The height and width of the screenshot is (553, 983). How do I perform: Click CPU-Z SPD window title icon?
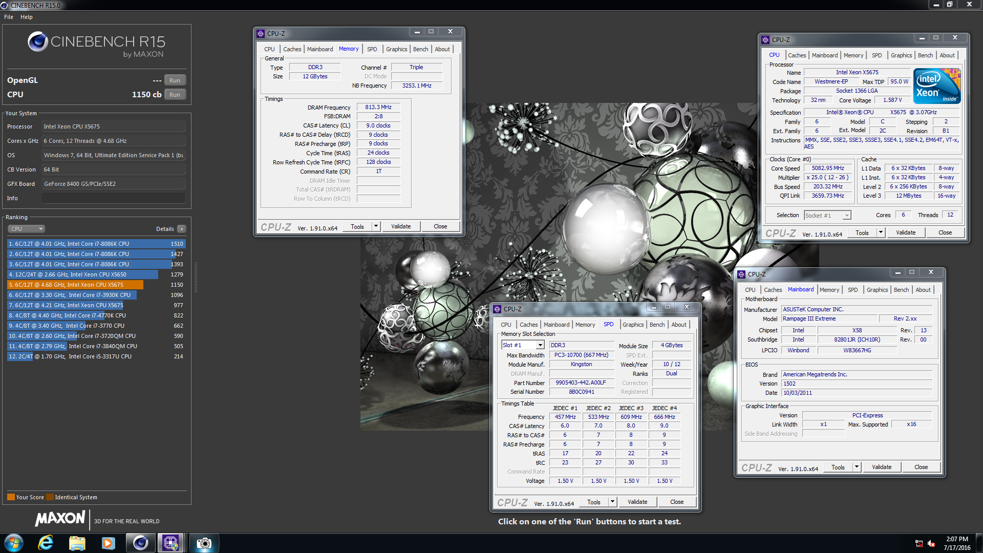(x=497, y=309)
